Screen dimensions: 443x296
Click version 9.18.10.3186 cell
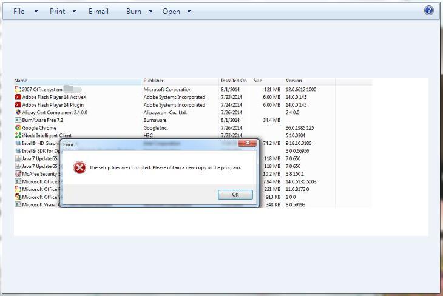click(299, 143)
